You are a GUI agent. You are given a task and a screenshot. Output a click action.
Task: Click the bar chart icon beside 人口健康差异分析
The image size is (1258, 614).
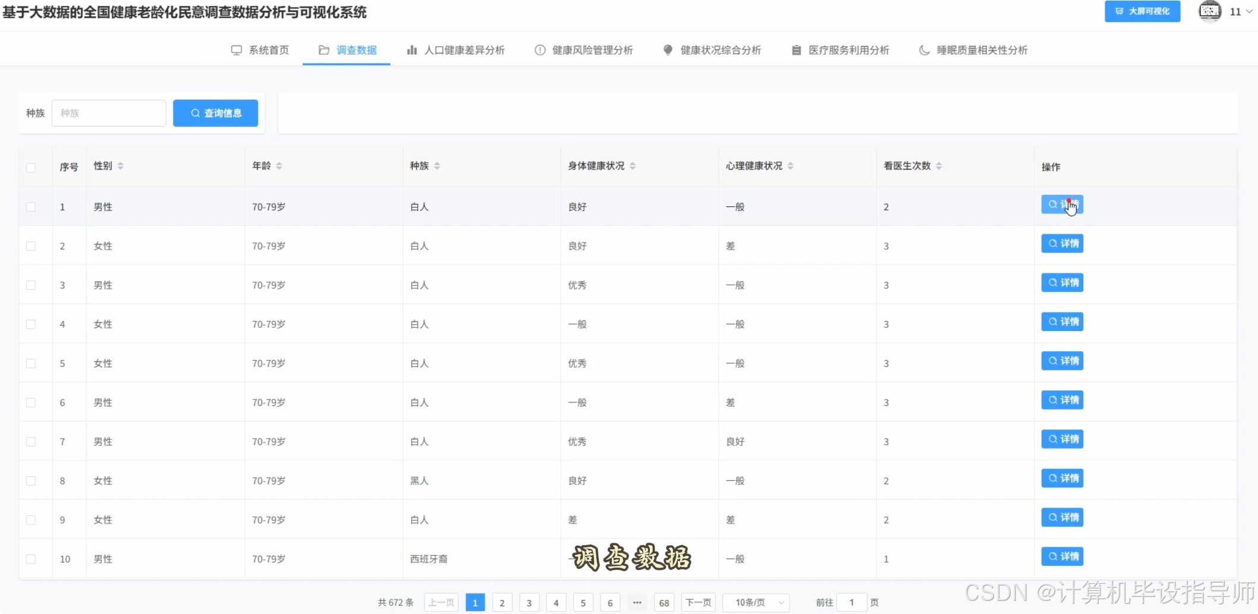click(x=412, y=50)
